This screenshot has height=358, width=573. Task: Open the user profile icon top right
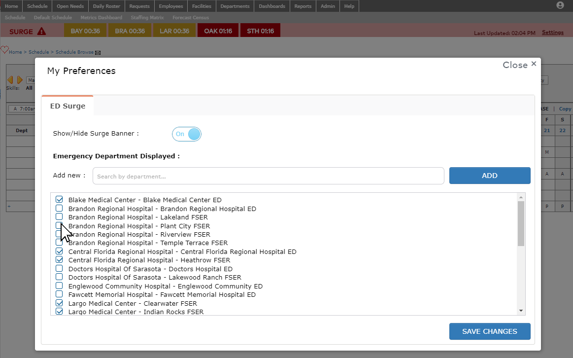coord(560,5)
